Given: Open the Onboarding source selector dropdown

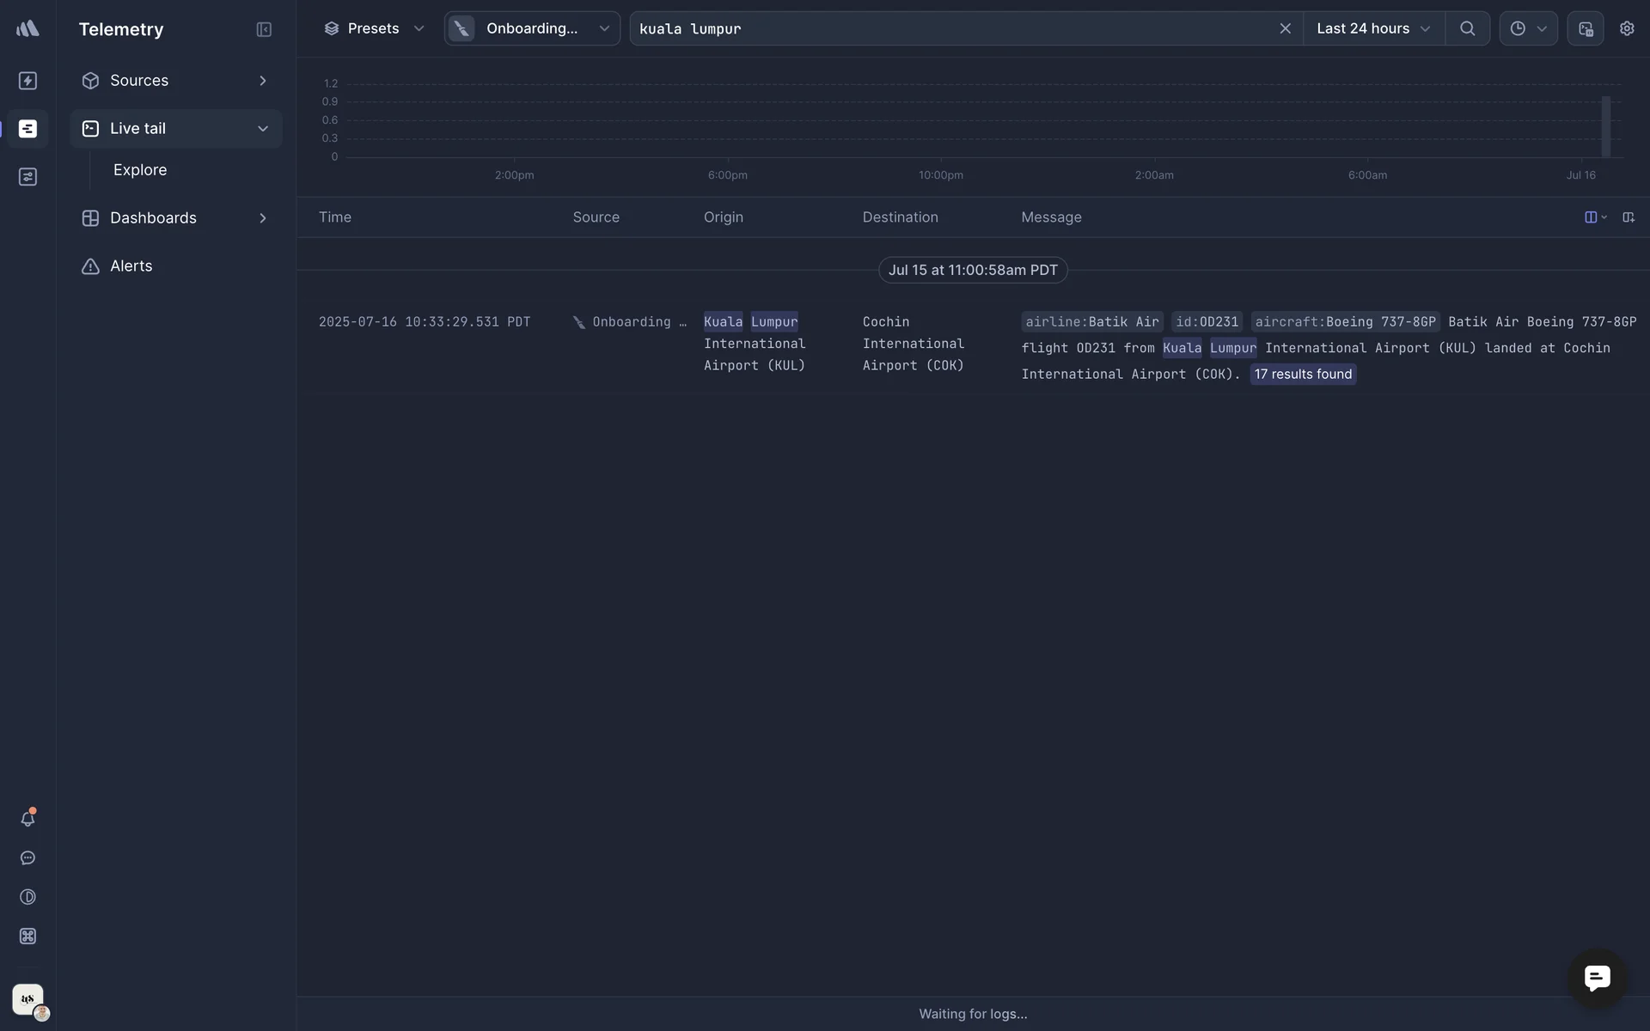Looking at the screenshot, I should 532,28.
